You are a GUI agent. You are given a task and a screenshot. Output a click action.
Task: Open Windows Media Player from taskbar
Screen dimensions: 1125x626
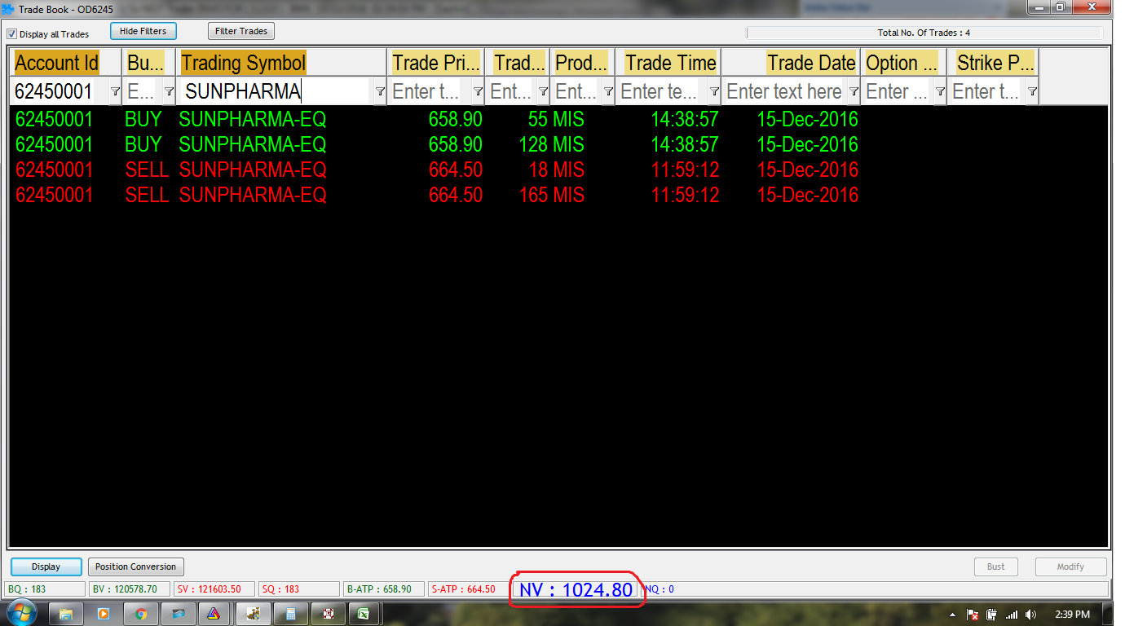coord(104,614)
